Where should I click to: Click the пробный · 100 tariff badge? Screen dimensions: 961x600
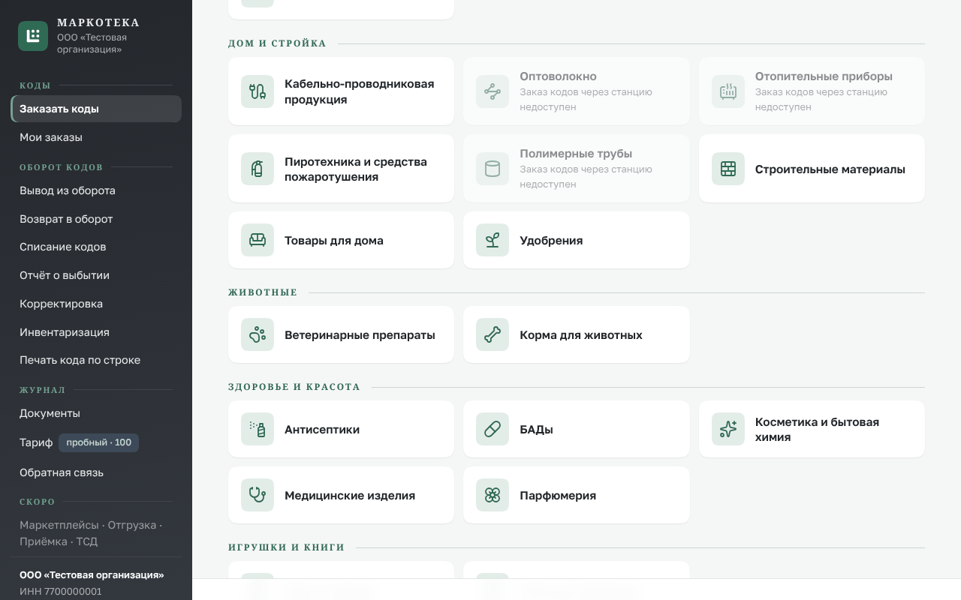[x=98, y=442]
